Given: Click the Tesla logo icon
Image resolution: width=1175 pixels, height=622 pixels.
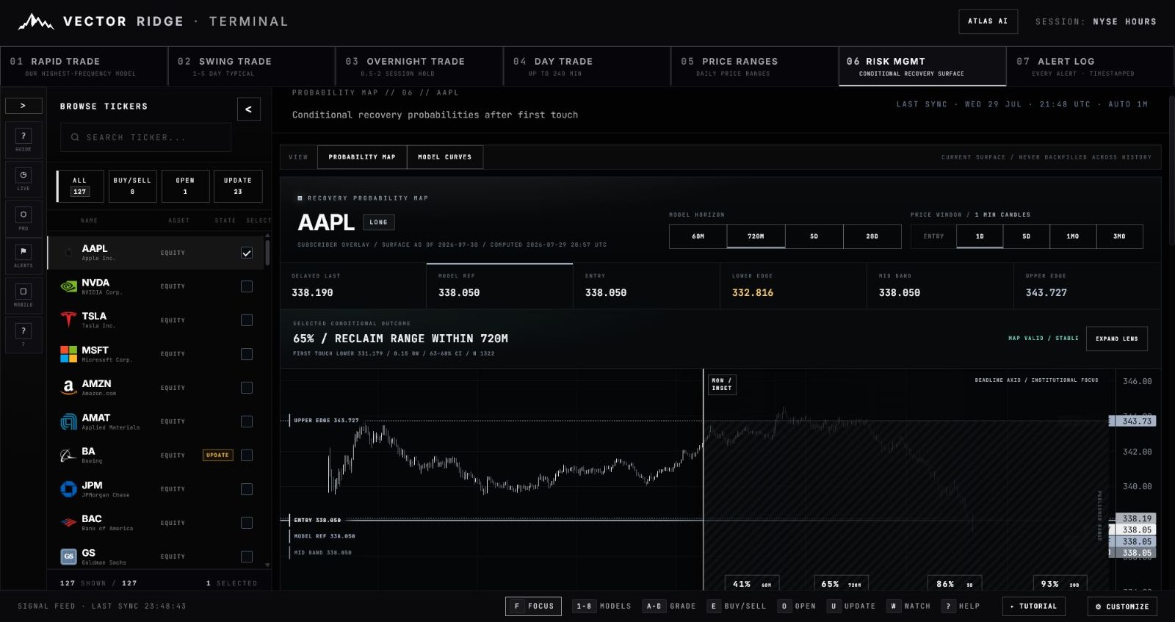Looking at the screenshot, I should tap(68, 320).
